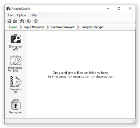Go to the Home step

pyautogui.click(x=13, y=27)
